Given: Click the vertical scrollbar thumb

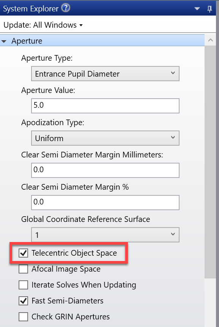Looking at the screenshot, I should point(210,162).
